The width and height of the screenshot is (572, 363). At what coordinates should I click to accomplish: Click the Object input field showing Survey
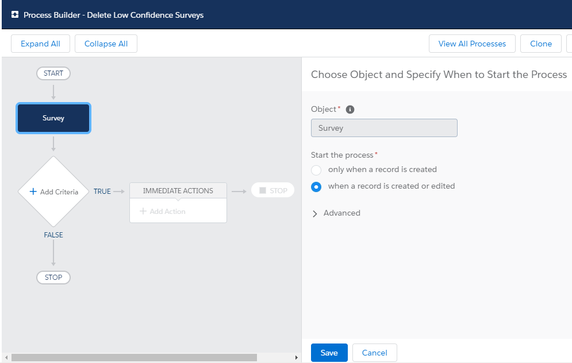384,128
